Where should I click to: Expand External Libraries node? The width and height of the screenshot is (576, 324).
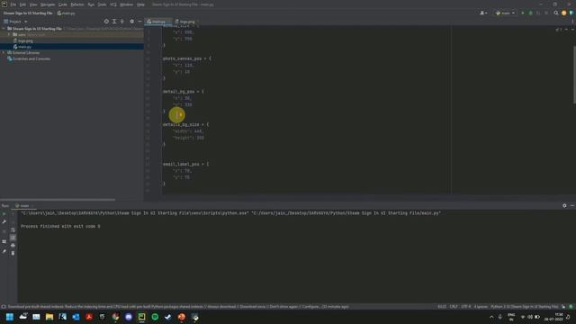(4, 53)
